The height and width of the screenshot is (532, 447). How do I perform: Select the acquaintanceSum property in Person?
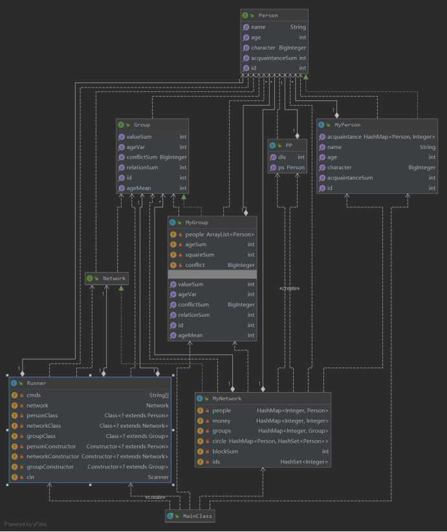tap(274, 58)
